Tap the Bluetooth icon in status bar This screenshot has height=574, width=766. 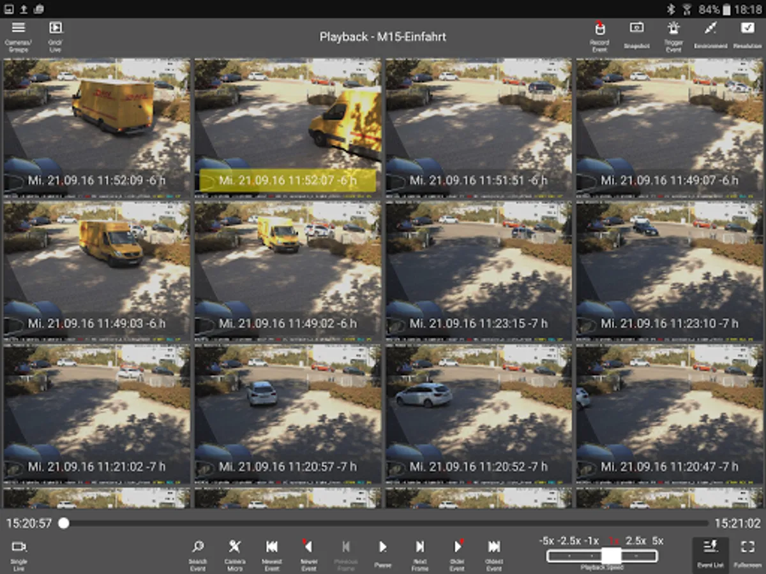671,9
